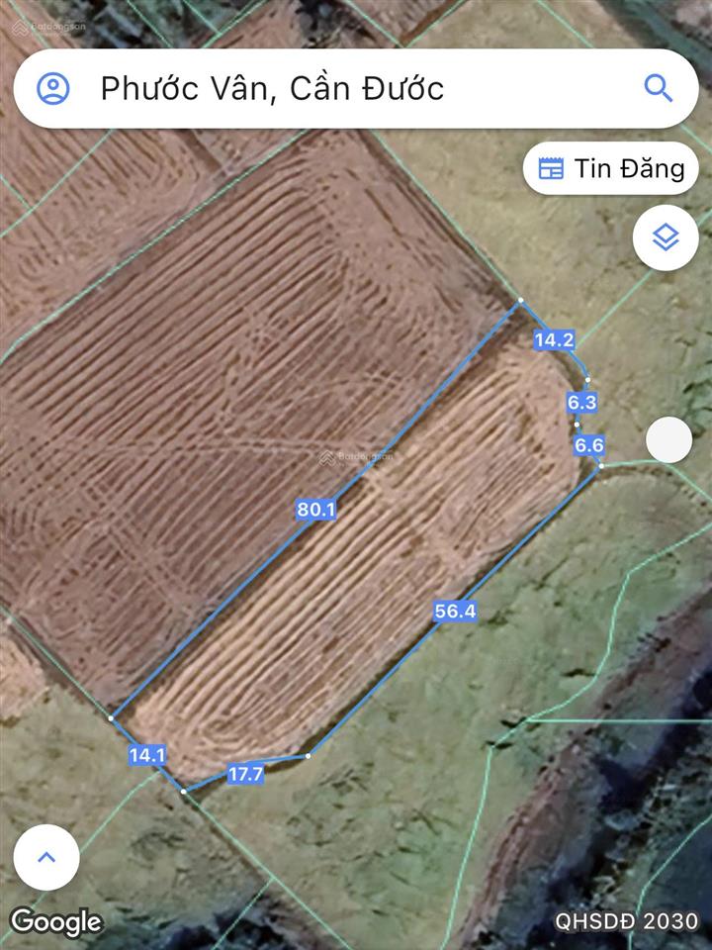Image resolution: width=712 pixels, height=950 pixels.
Task: Select the 80.1 edge length label
Action: [x=315, y=510]
